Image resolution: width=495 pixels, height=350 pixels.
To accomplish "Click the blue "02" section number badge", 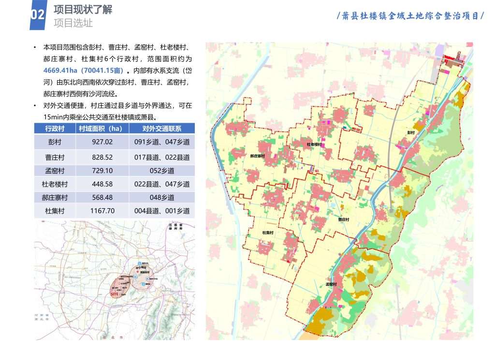I will [38, 15].
